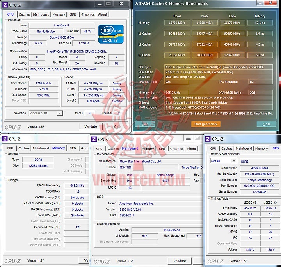Viewport: 281px width, 267px height.
Task: Click the Save button in AIDA64
Action: tap(145, 124)
